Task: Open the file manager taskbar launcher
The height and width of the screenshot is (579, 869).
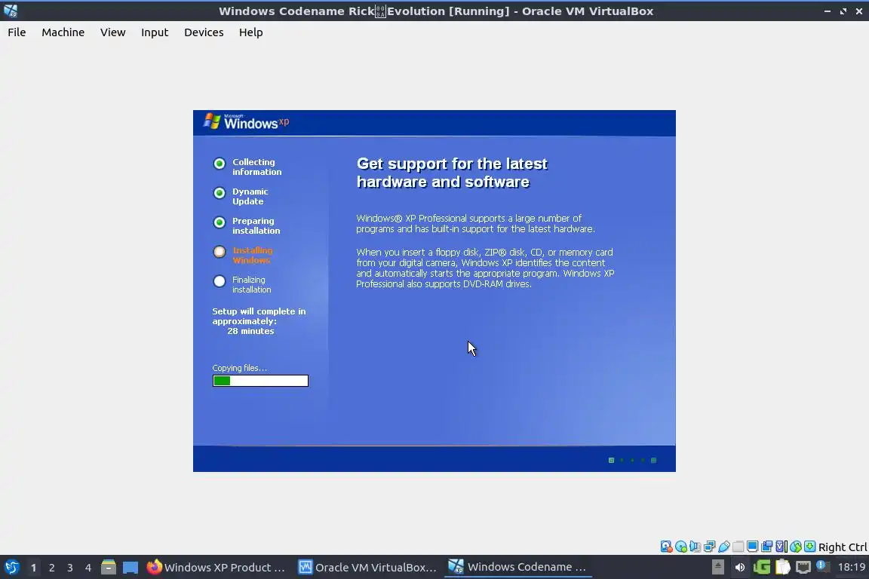Action: 109,567
